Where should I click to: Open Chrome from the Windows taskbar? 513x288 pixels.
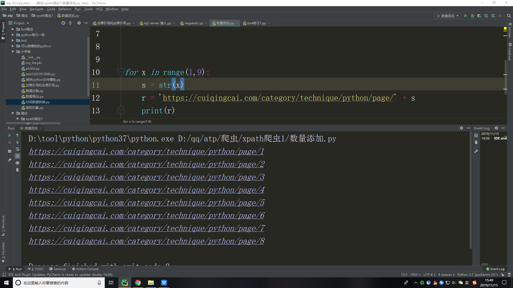coord(138,282)
